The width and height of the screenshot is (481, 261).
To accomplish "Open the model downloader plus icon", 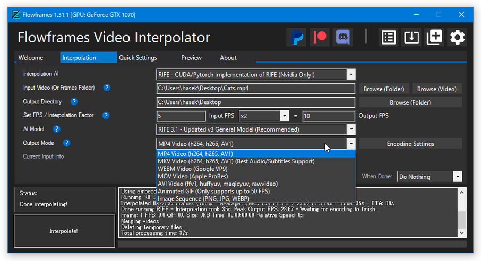I will [434, 38].
